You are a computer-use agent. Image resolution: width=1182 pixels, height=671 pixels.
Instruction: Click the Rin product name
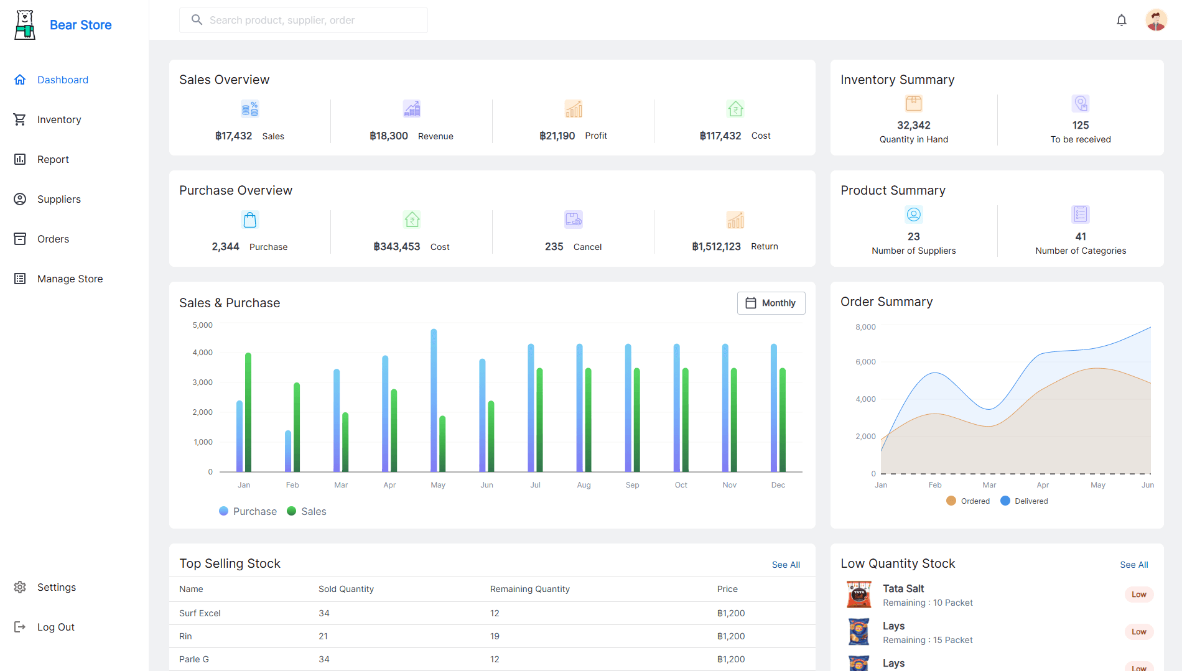(185, 636)
